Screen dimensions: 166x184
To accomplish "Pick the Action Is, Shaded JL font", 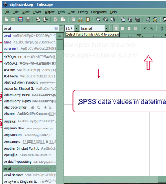I will [x=29, y=89].
